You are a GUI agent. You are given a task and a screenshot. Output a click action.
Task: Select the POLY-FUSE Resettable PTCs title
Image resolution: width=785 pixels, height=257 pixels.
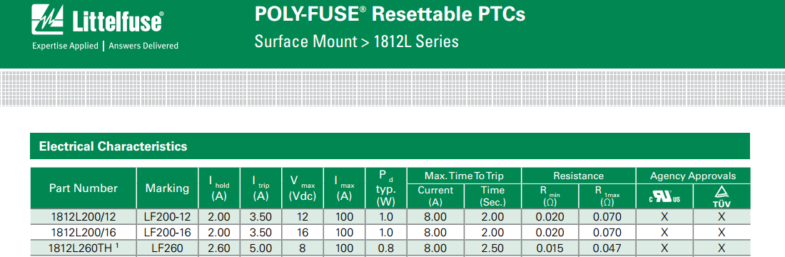point(390,14)
